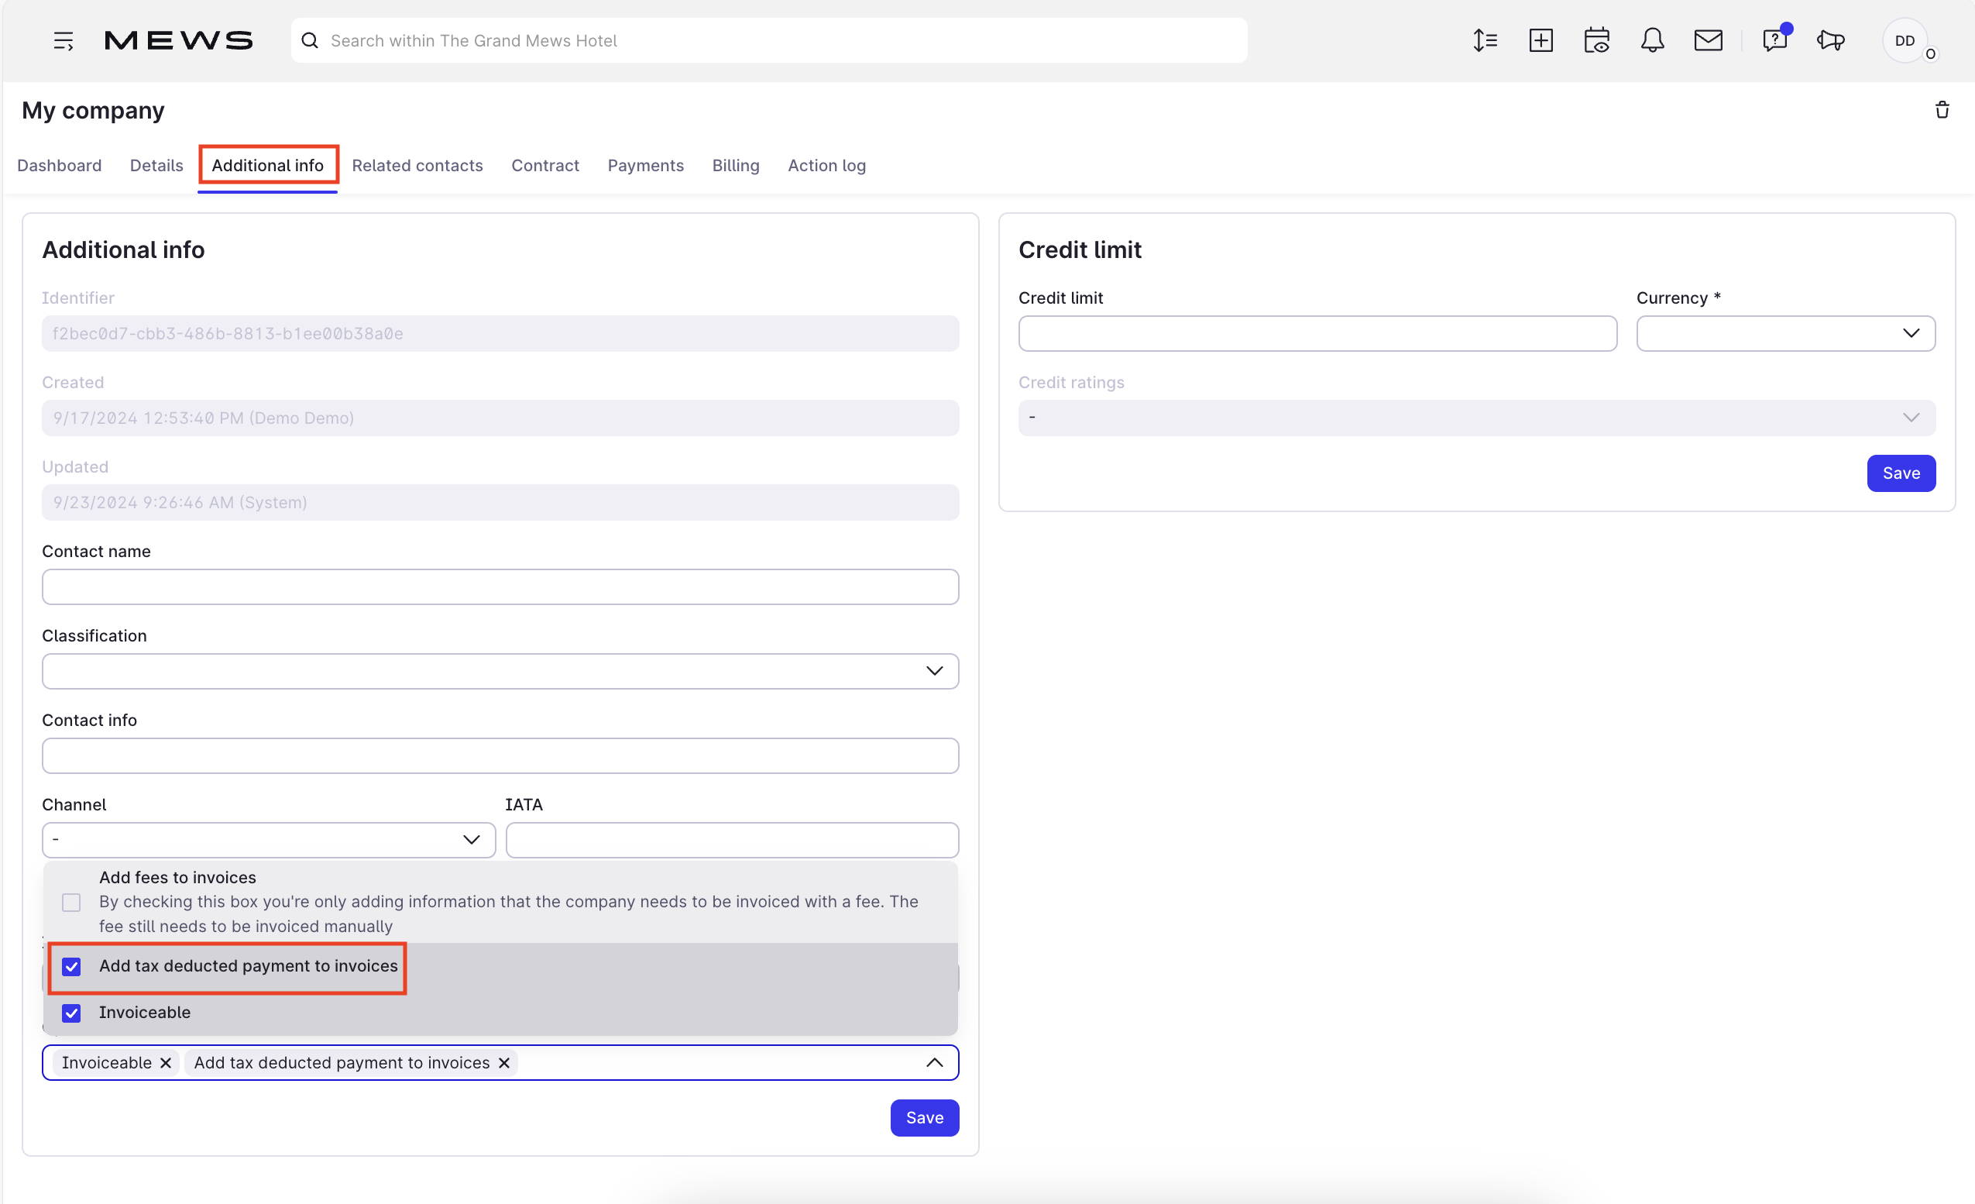
Task: Click the Contact info field
Action: [500, 756]
